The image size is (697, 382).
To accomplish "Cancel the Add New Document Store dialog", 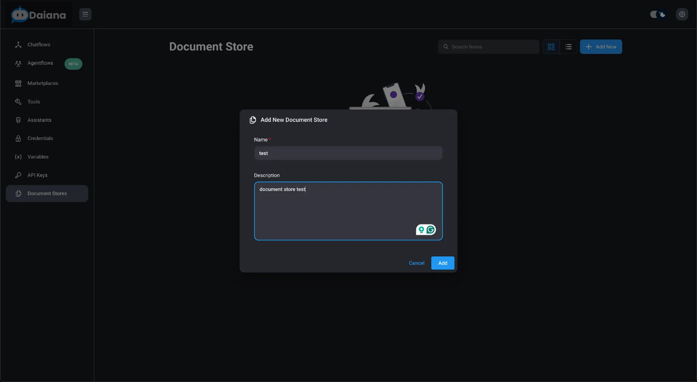I will pyautogui.click(x=416, y=263).
